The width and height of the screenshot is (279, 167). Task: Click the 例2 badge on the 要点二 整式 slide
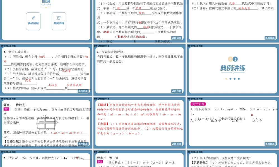point(100,162)
